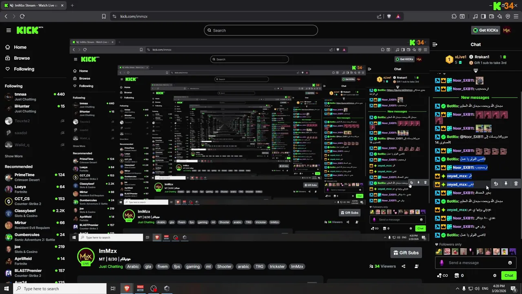Expand Following list with Show More

[x=14, y=156]
